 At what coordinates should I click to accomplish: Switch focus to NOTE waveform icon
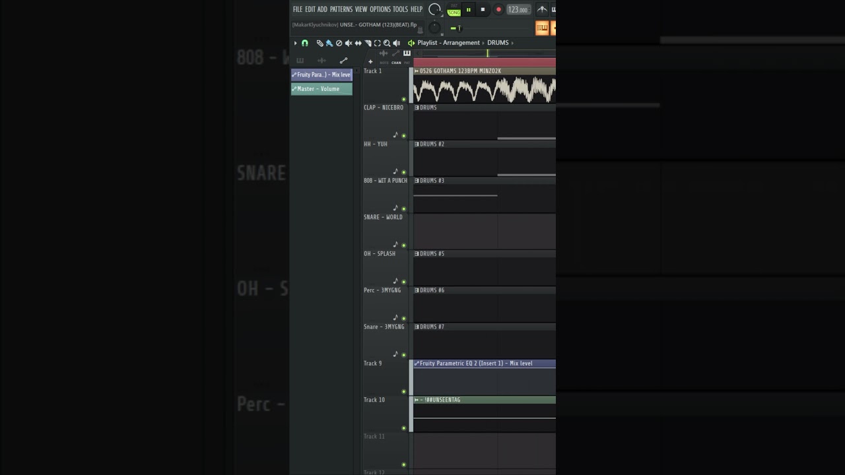[384, 53]
